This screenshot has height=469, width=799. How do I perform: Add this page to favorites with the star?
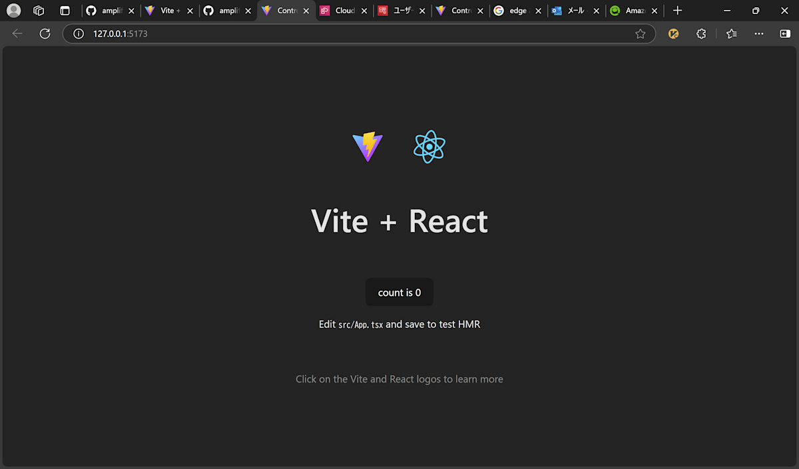(x=641, y=34)
